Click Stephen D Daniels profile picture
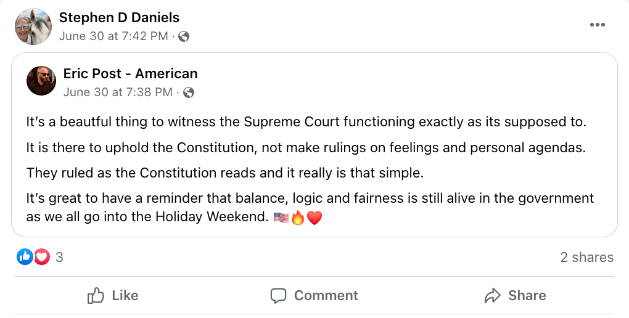 point(33,26)
